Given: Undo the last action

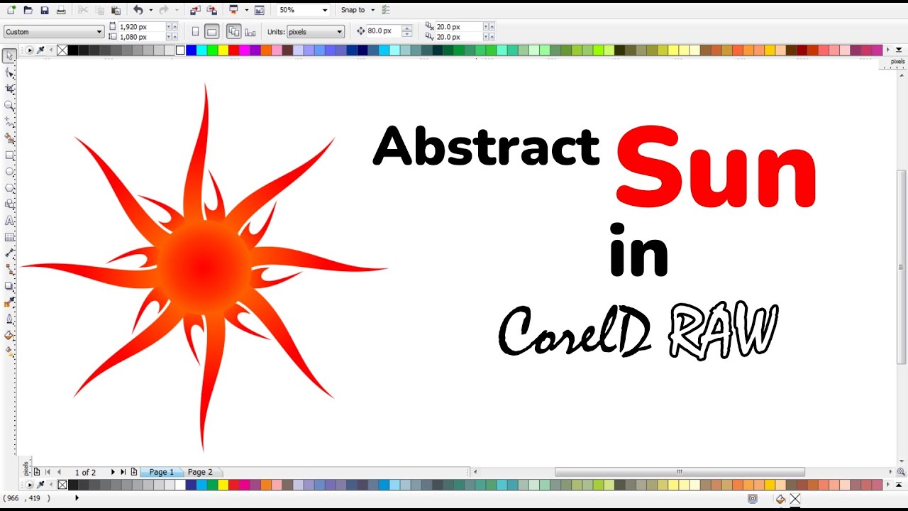Looking at the screenshot, I should pyautogui.click(x=138, y=10).
